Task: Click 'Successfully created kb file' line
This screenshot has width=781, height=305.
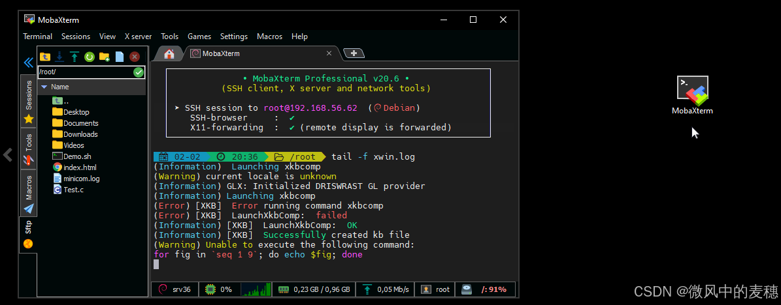Action: (282, 235)
